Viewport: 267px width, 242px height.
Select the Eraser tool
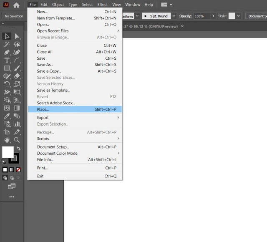pyautogui.click(x=17, y=76)
